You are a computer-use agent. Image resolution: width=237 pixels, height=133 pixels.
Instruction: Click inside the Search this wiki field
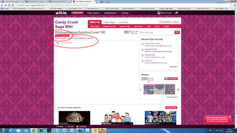click(156, 33)
